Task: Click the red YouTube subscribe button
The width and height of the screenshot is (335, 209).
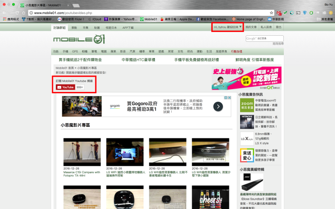Action: coord(66,87)
